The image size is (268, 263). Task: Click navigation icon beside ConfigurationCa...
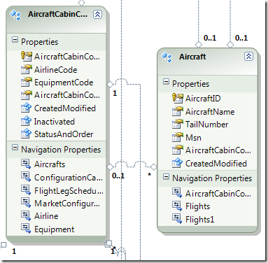(26, 177)
